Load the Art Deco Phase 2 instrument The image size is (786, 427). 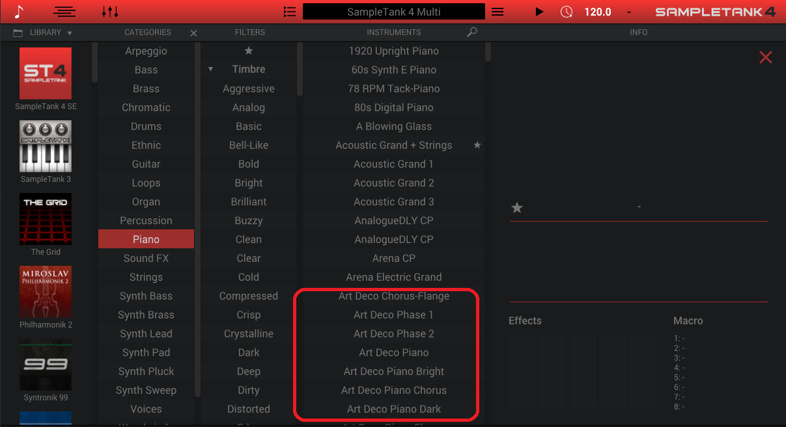394,333
